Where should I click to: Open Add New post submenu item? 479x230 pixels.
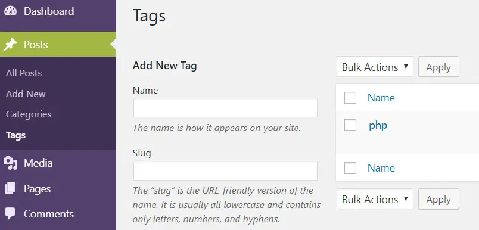point(26,94)
